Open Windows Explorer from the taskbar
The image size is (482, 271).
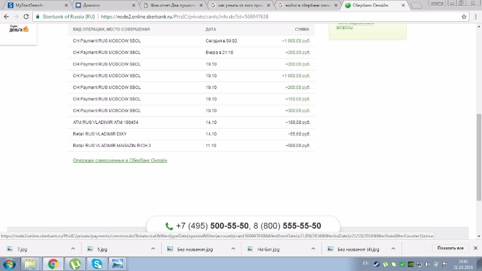coord(30,264)
